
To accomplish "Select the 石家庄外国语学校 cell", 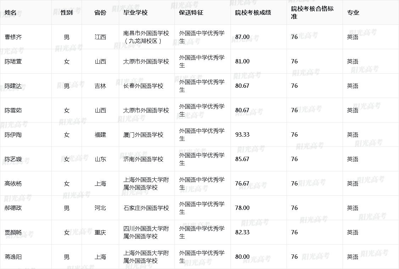I will point(146,208).
